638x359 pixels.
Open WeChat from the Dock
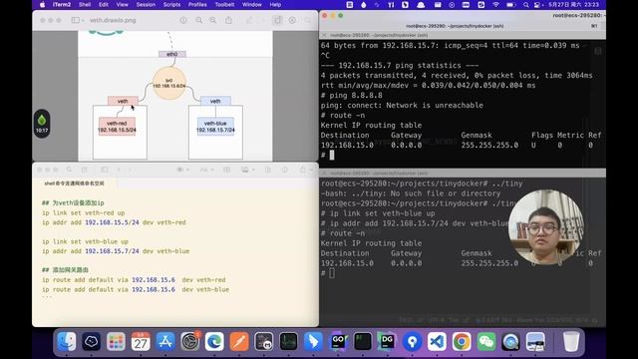pyautogui.click(x=486, y=341)
